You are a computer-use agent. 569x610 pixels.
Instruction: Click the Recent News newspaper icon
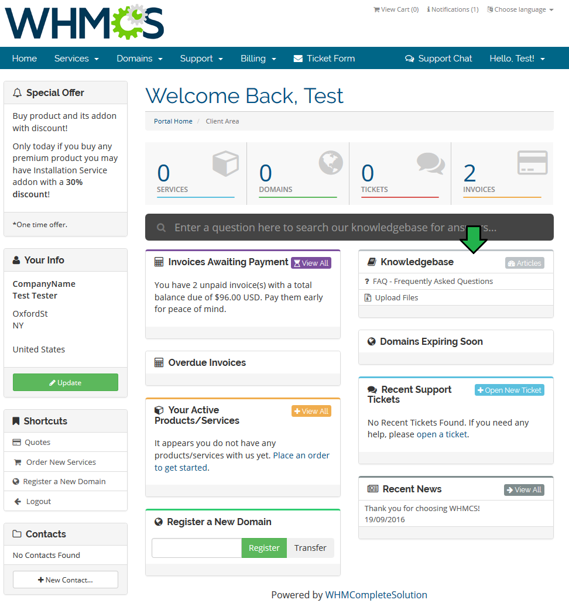pyautogui.click(x=372, y=489)
